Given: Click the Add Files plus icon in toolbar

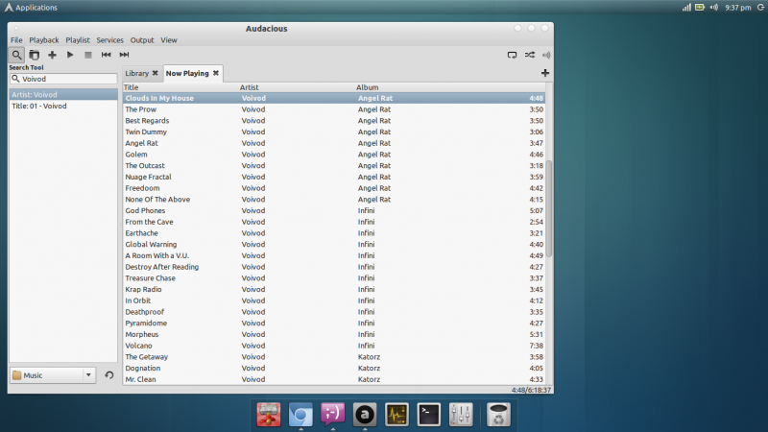Looking at the screenshot, I should [52, 55].
